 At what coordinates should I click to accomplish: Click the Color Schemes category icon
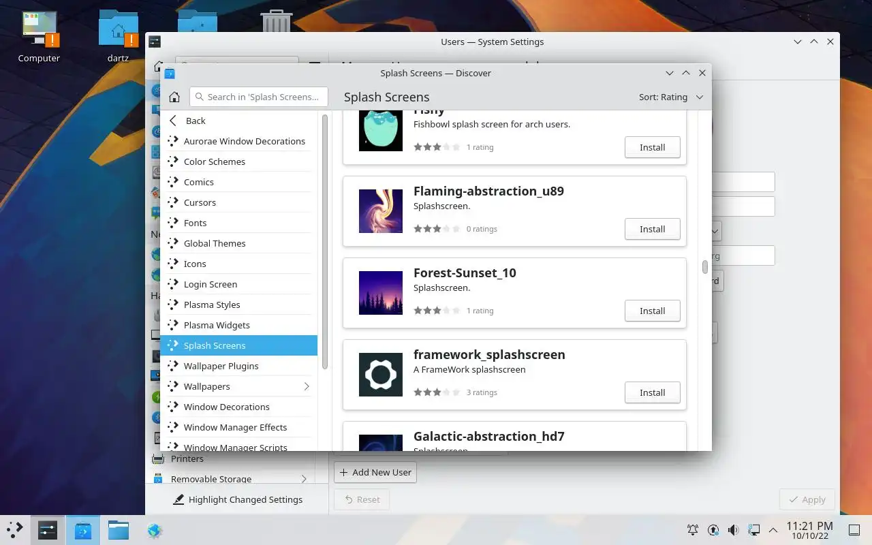pos(173,161)
